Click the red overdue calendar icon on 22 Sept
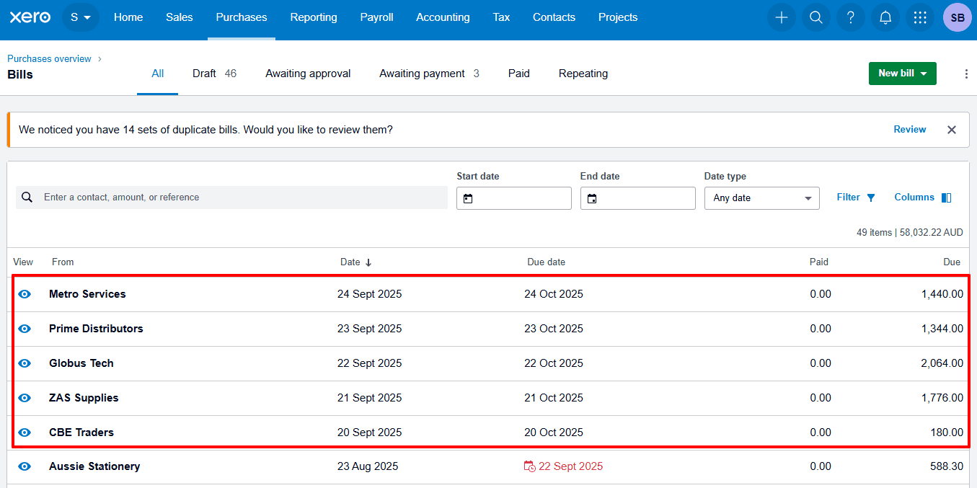This screenshot has height=488, width=977. coord(528,466)
